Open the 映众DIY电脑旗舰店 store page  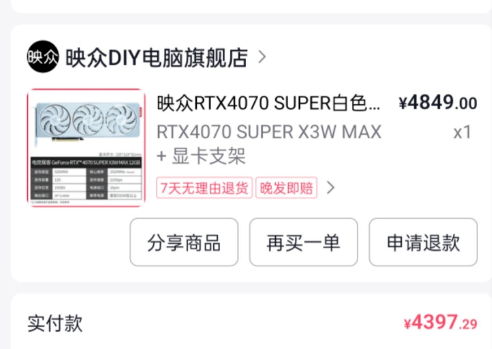[x=157, y=57]
